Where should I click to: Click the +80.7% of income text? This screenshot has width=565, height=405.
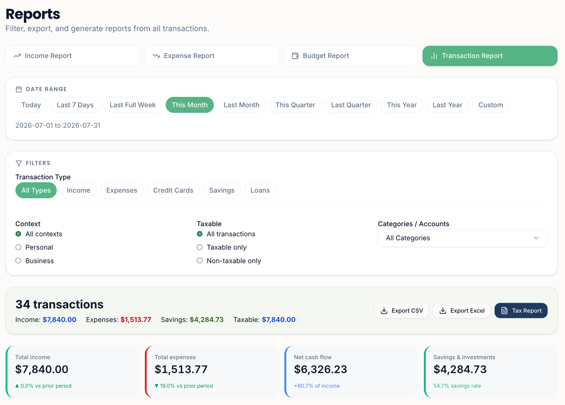pos(317,386)
